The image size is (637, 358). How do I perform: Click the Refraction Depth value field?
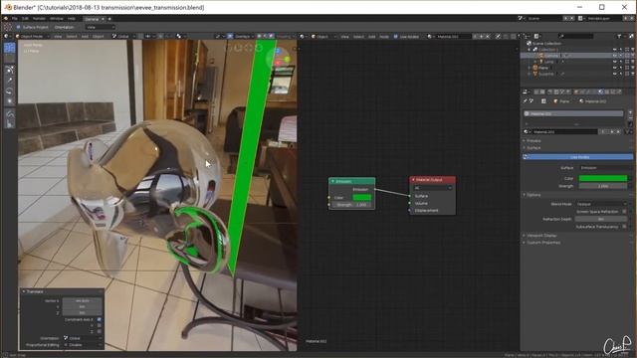point(601,219)
